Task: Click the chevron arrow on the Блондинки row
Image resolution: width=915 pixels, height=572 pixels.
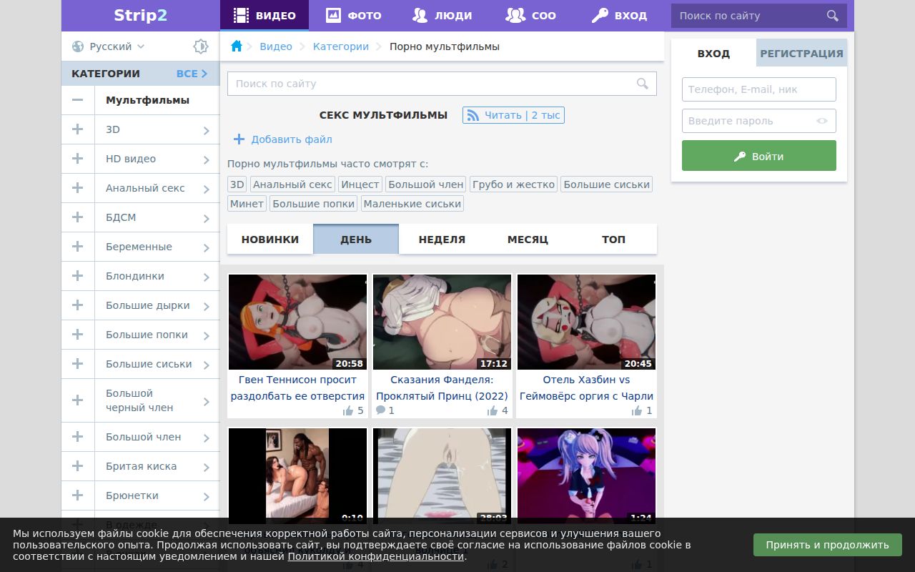Action: [x=206, y=277]
